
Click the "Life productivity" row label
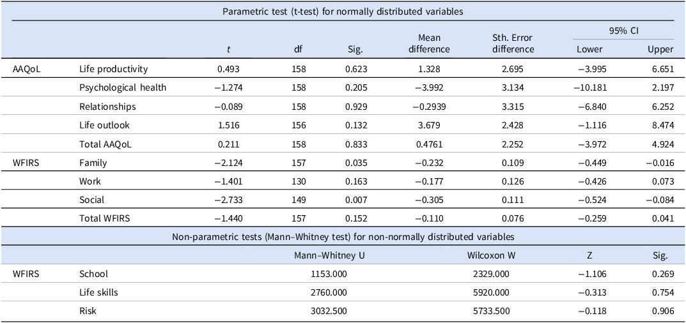(113, 69)
